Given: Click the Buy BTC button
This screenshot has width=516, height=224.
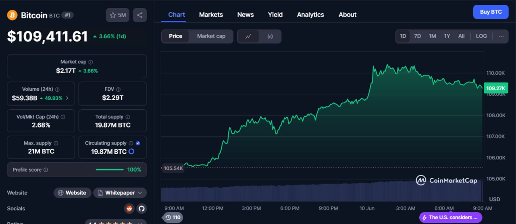Looking at the screenshot, I should (491, 12).
